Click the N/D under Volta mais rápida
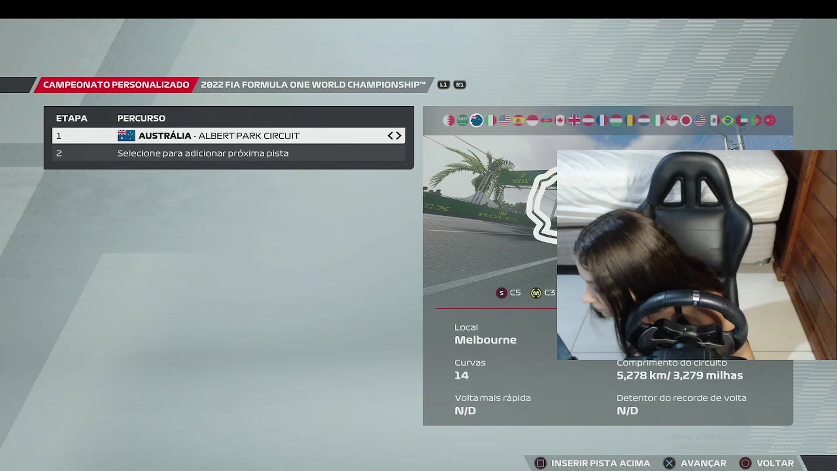The image size is (837, 471). point(465,411)
